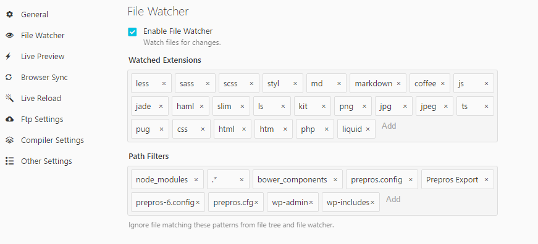Click the File Watcher eye icon
Screen dimensions: 538x244
click(10, 35)
